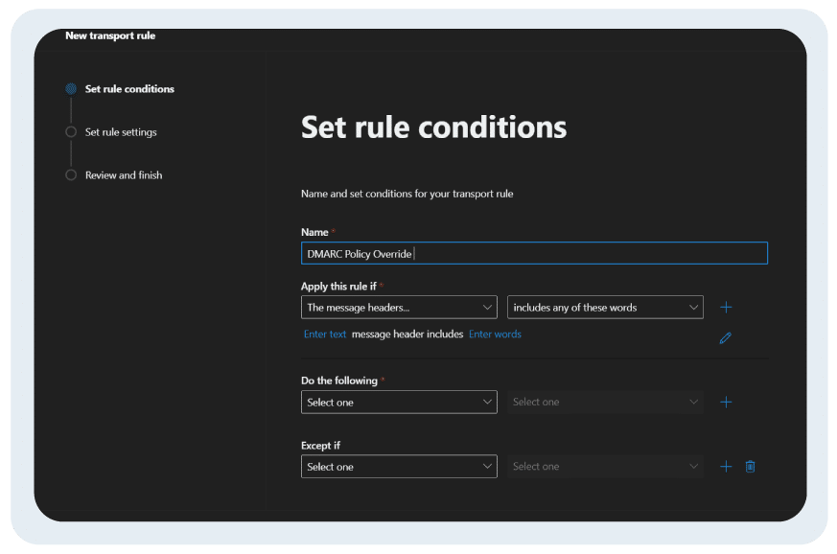Click the disabled second Do the following dropdown
The image size is (837, 554).
[x=605, y=403]
